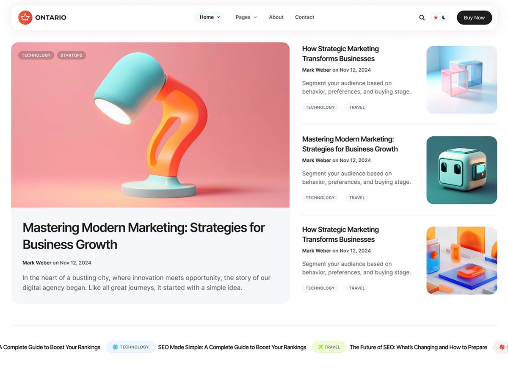508x381 pixels.
Task: Open the featured Mastering Modern Marketing headline
Action: pyautogui.click(x=144, y=236)
